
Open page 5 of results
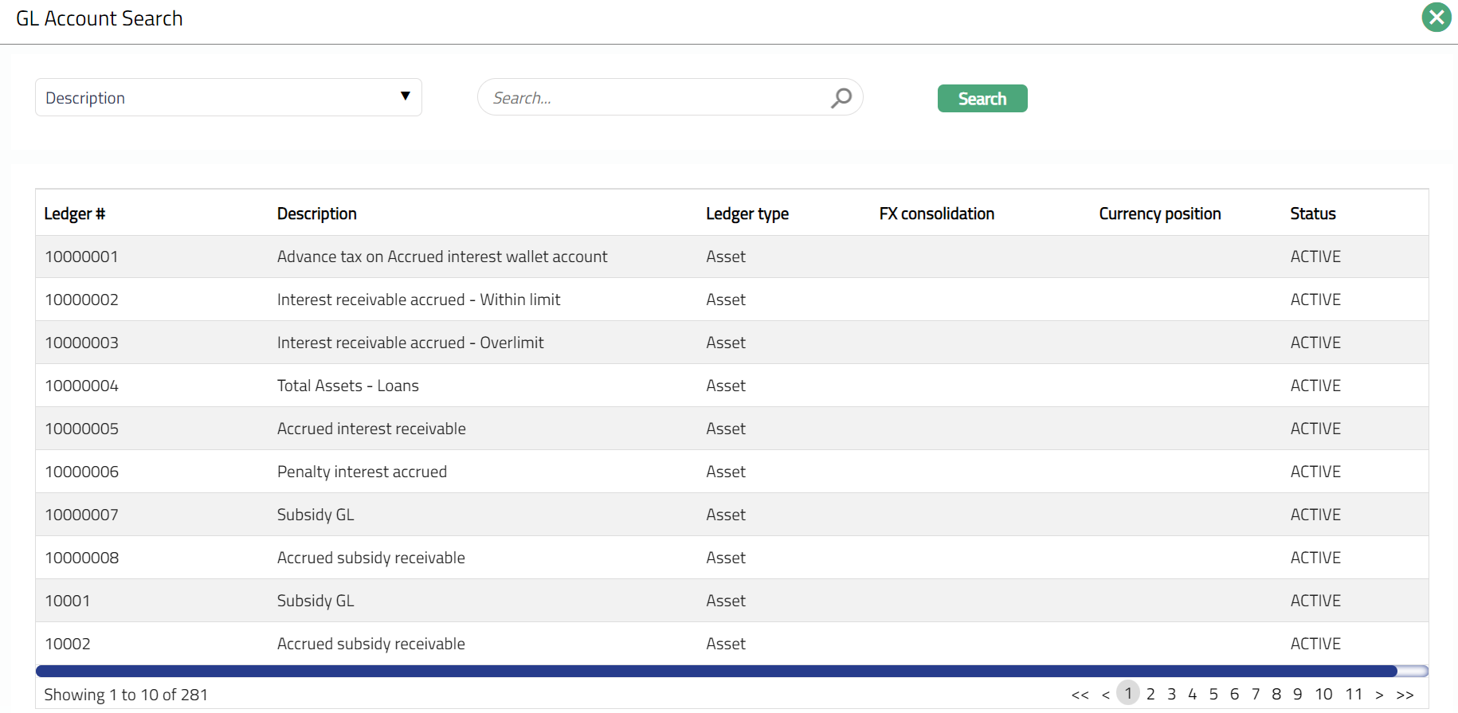click(1213, 694)
